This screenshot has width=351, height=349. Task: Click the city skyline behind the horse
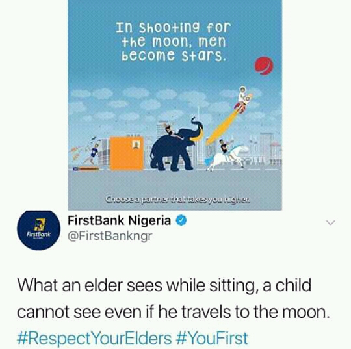[x=265, y=149]
